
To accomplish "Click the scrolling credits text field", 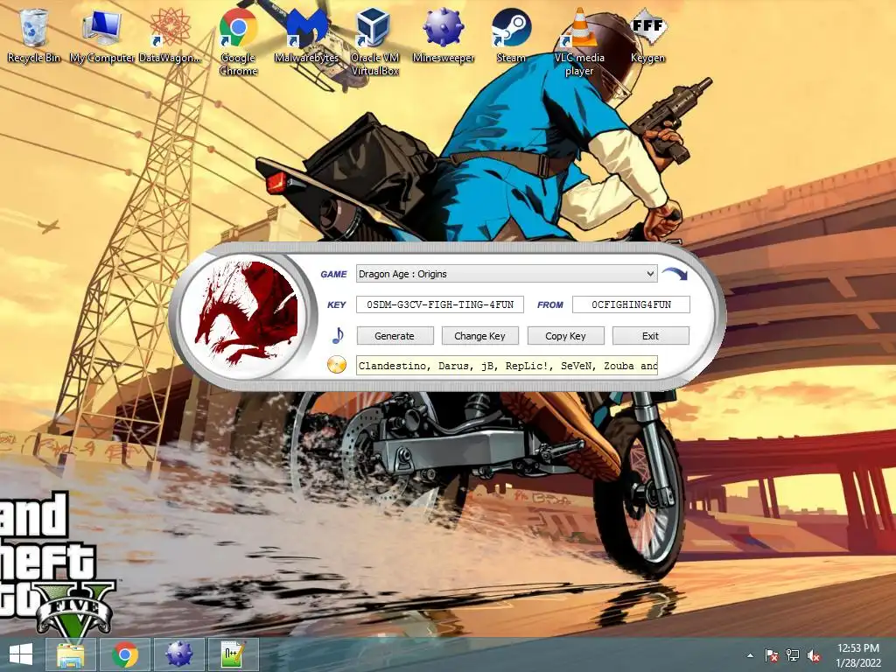I will 507,366.
